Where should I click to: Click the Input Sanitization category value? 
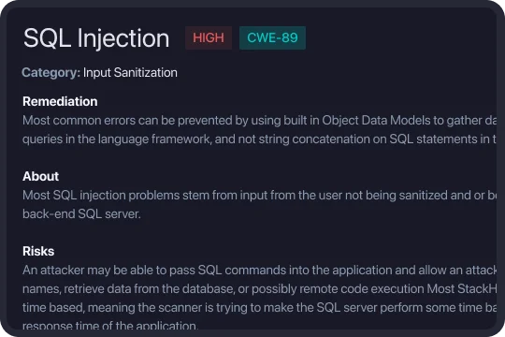(x=130, y=73)
